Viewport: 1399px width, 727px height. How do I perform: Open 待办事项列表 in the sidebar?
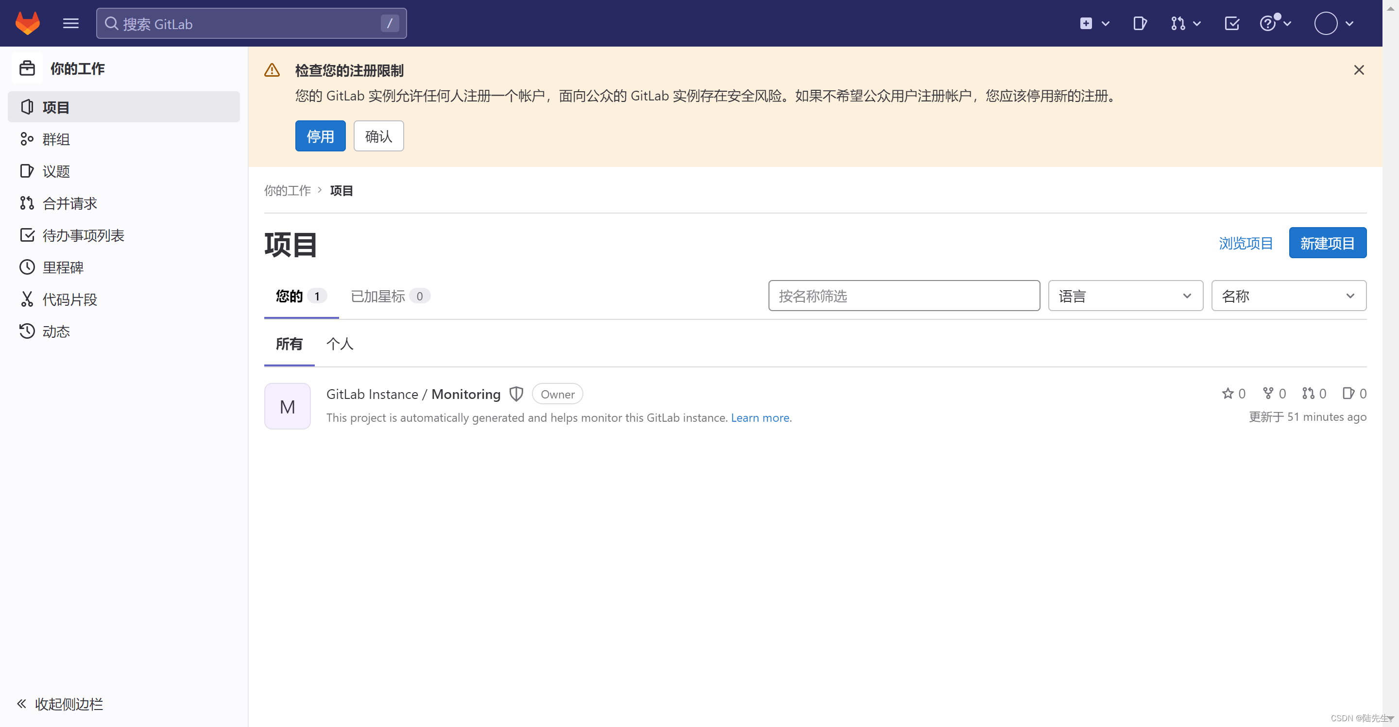[124, 235]
